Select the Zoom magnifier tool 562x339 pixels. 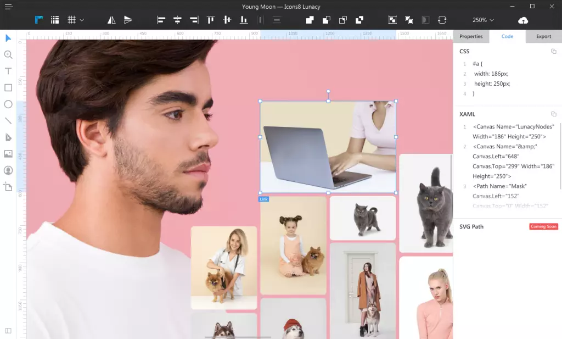pyautogui.click(x=8, y=54)
